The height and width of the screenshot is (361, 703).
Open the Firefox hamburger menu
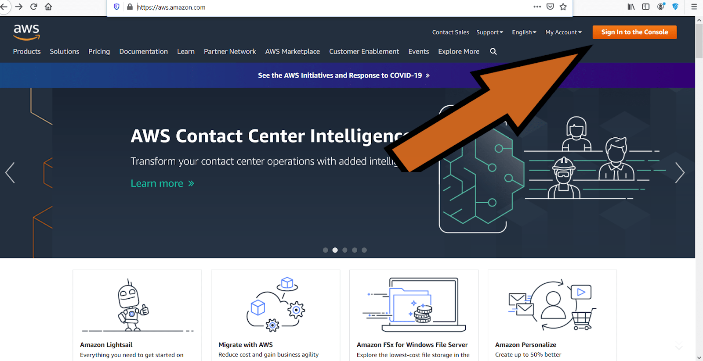click(694, 7)
